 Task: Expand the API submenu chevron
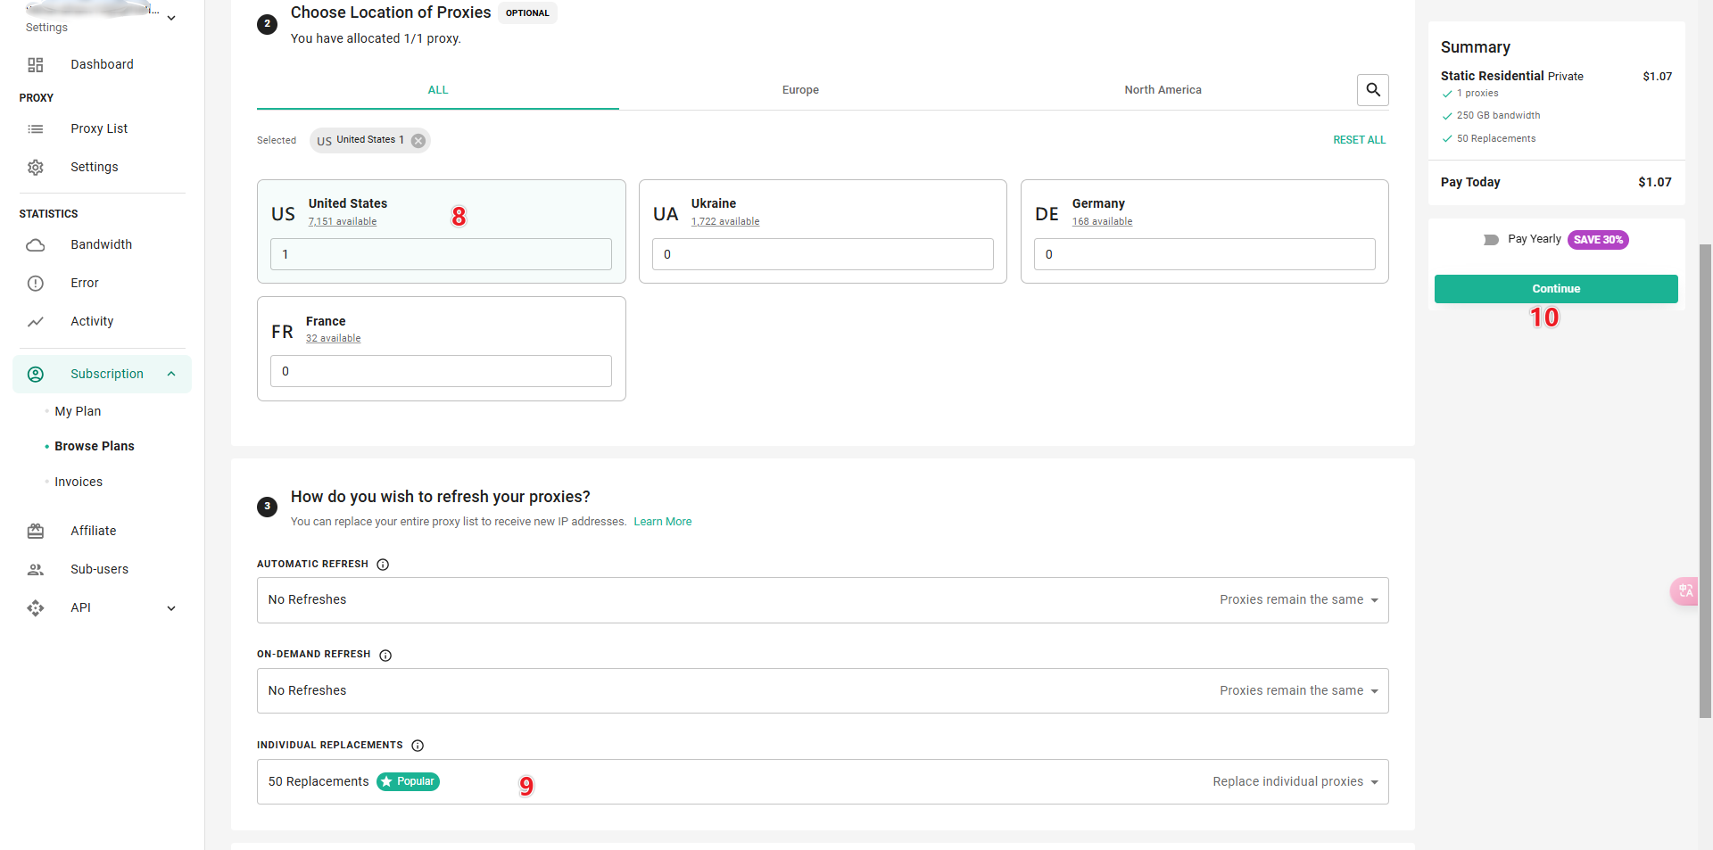(x=171, y=609)
